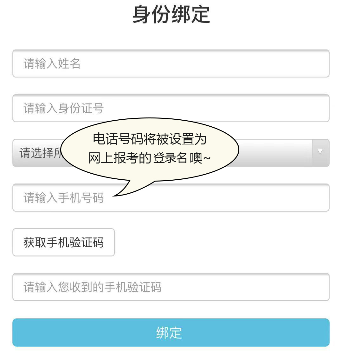Viewport: 342px width, 353px height.
Task: Request an SMS verification code
Action: (x=63, y=242)
